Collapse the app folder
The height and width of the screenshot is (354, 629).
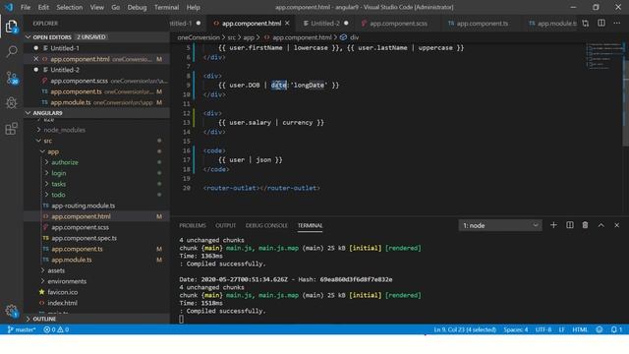(x=53, y=151)
